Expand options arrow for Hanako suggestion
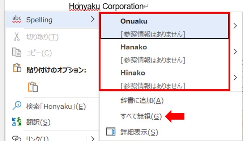Image resolution: width=243 pixels, height=141 pixels. click(x=235, y=52)
